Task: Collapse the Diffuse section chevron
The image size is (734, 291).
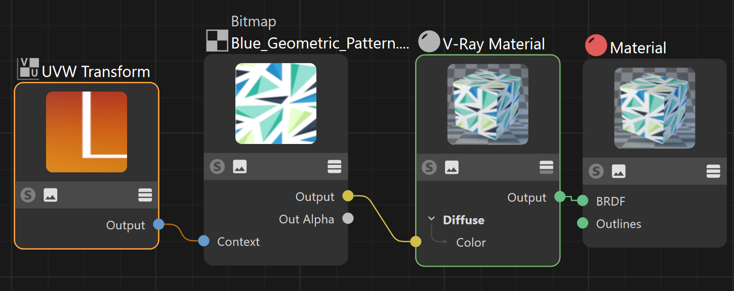Action: tap(431, 219)
